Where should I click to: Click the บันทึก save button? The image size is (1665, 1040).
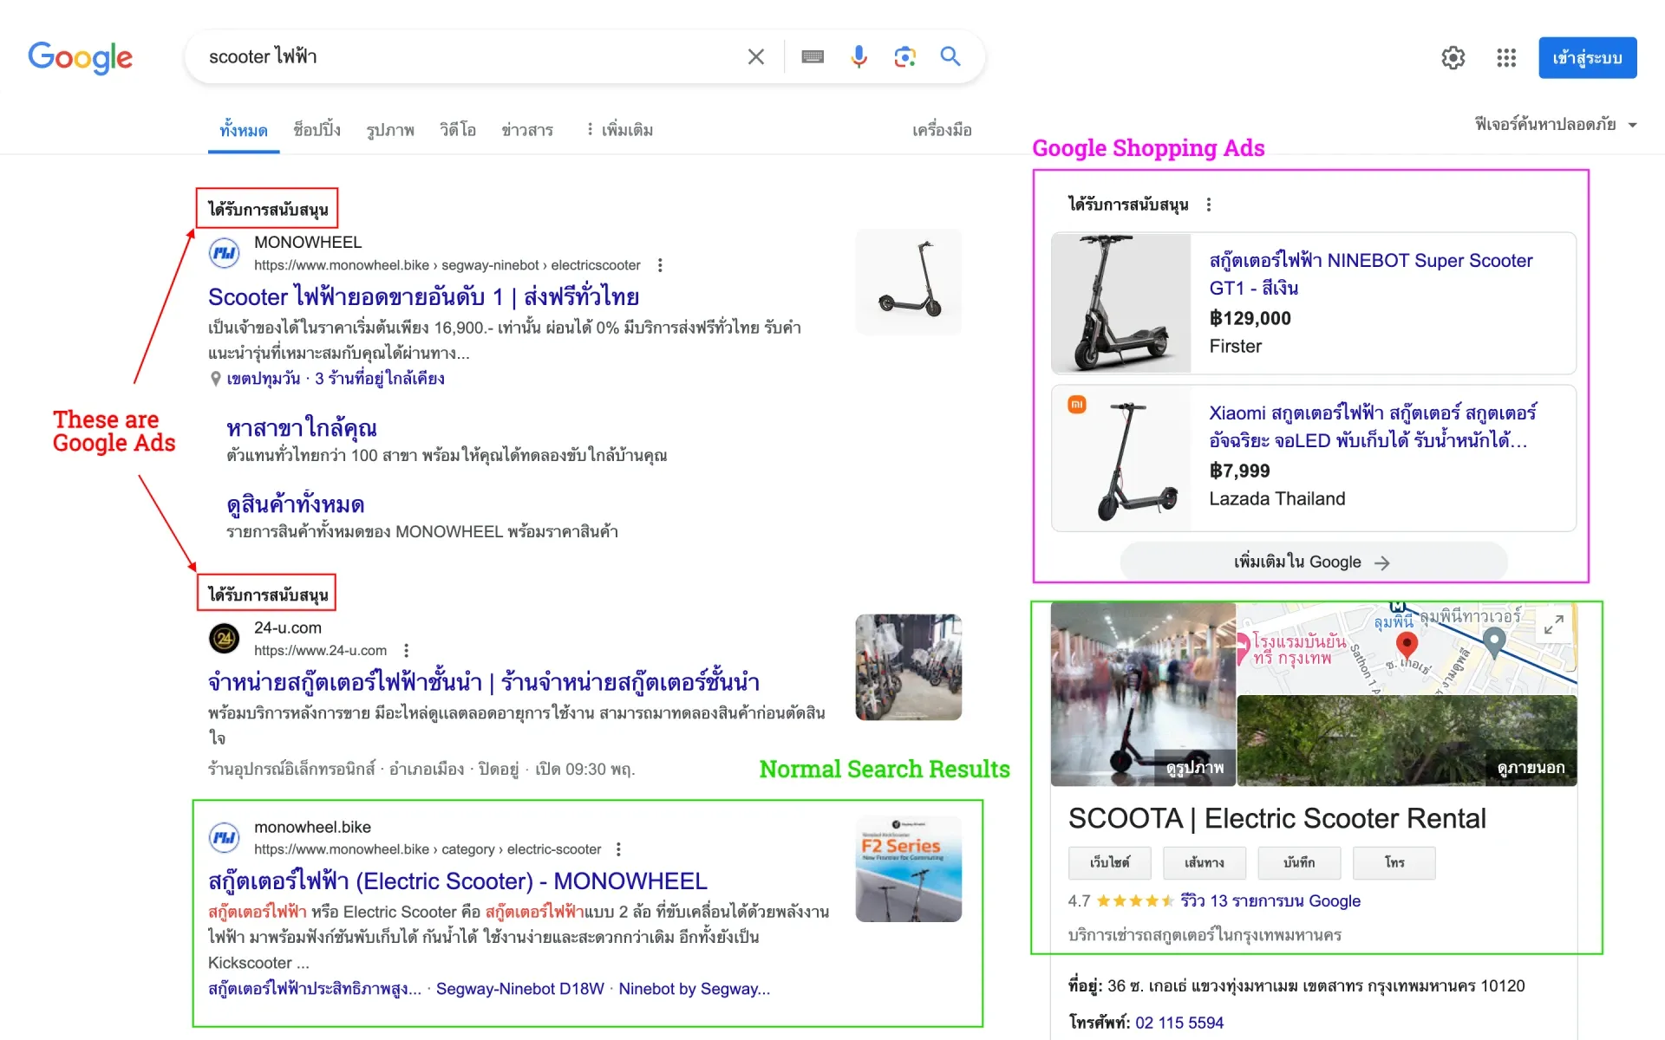(x=1299, y=863)
